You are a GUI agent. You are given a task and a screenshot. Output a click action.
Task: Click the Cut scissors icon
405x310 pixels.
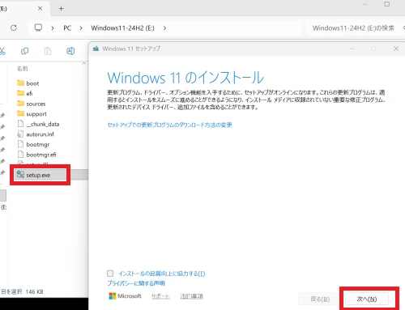[2, 51]
